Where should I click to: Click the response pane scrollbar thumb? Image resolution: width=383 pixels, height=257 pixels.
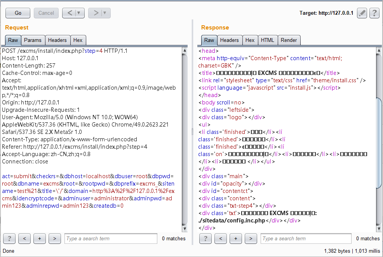point(379,143)
